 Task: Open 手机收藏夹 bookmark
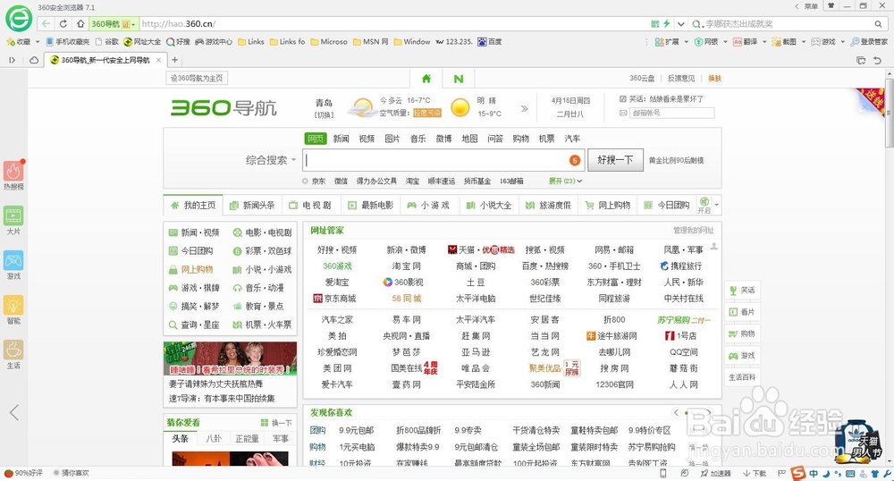tap(68, 42)
